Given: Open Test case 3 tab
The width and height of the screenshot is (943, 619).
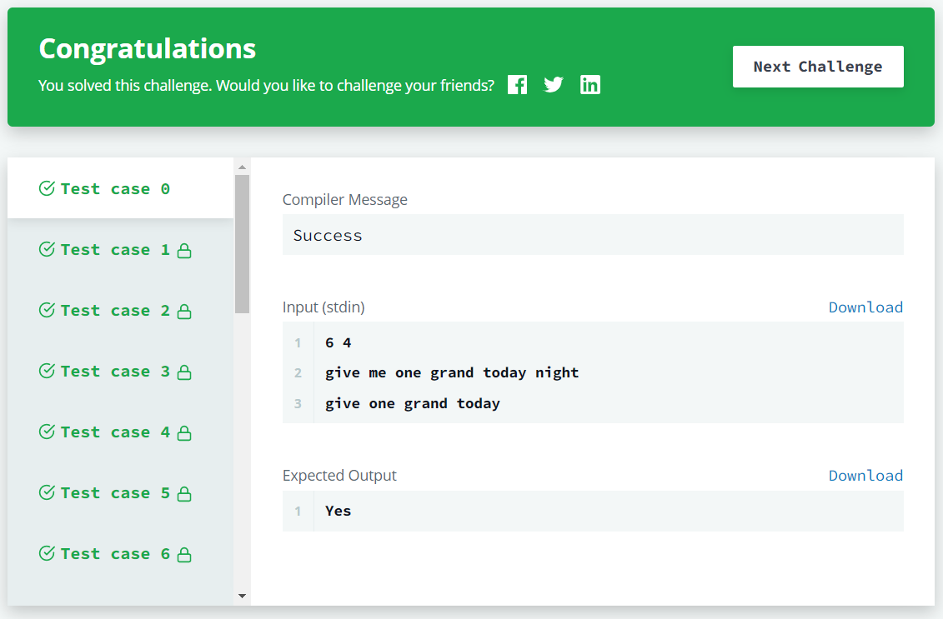Looking at the screenshot, I should pyautogui.click(x=120, y=372).
